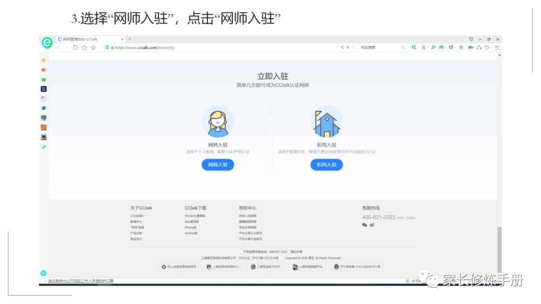Click the share icon in address bar
This screenshot has width=541, height=304.
[x=342, y=47]
